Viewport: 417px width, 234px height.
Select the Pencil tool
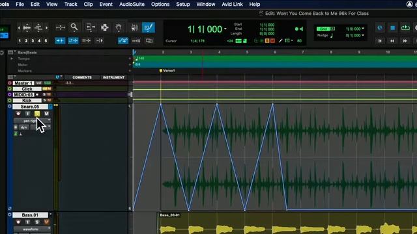pos(149,27)
